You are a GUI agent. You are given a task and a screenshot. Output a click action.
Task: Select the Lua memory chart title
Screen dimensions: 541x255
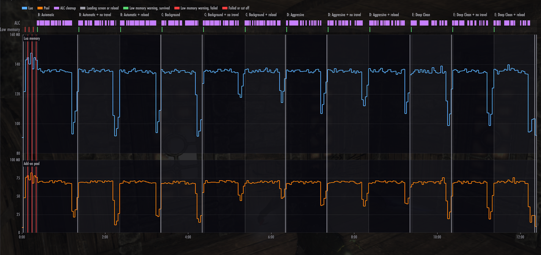click(32, 38)
